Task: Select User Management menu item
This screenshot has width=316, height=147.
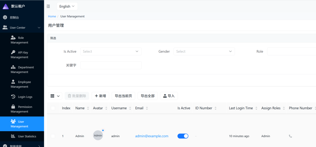Action: 22,124
